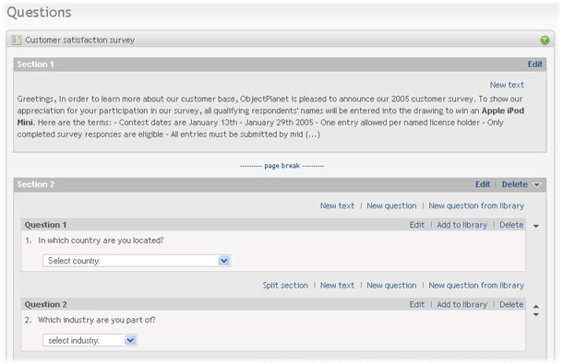Open the Select country dropdown
The width and height of the screenshot is (563, 364).
click(137, 261)
